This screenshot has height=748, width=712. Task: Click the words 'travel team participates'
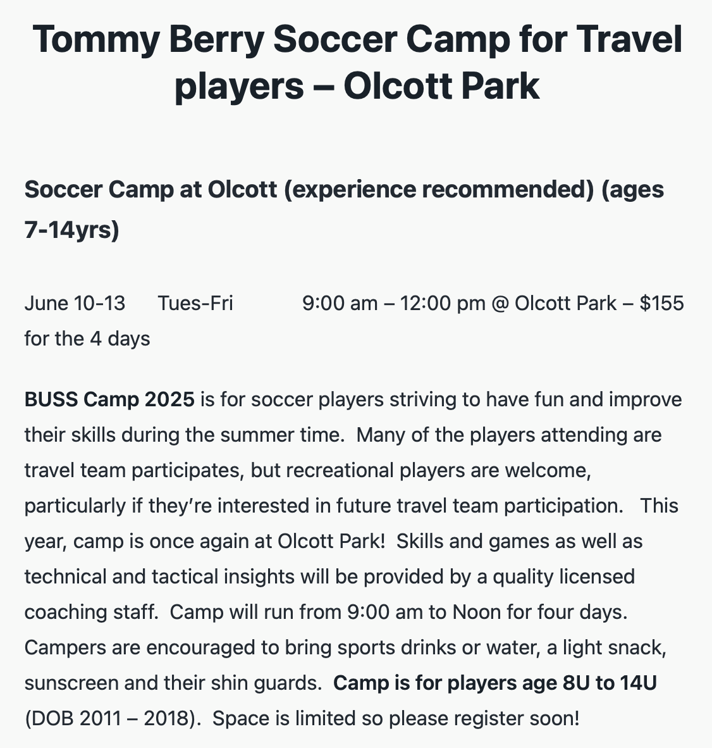click(x=135, y=470)
